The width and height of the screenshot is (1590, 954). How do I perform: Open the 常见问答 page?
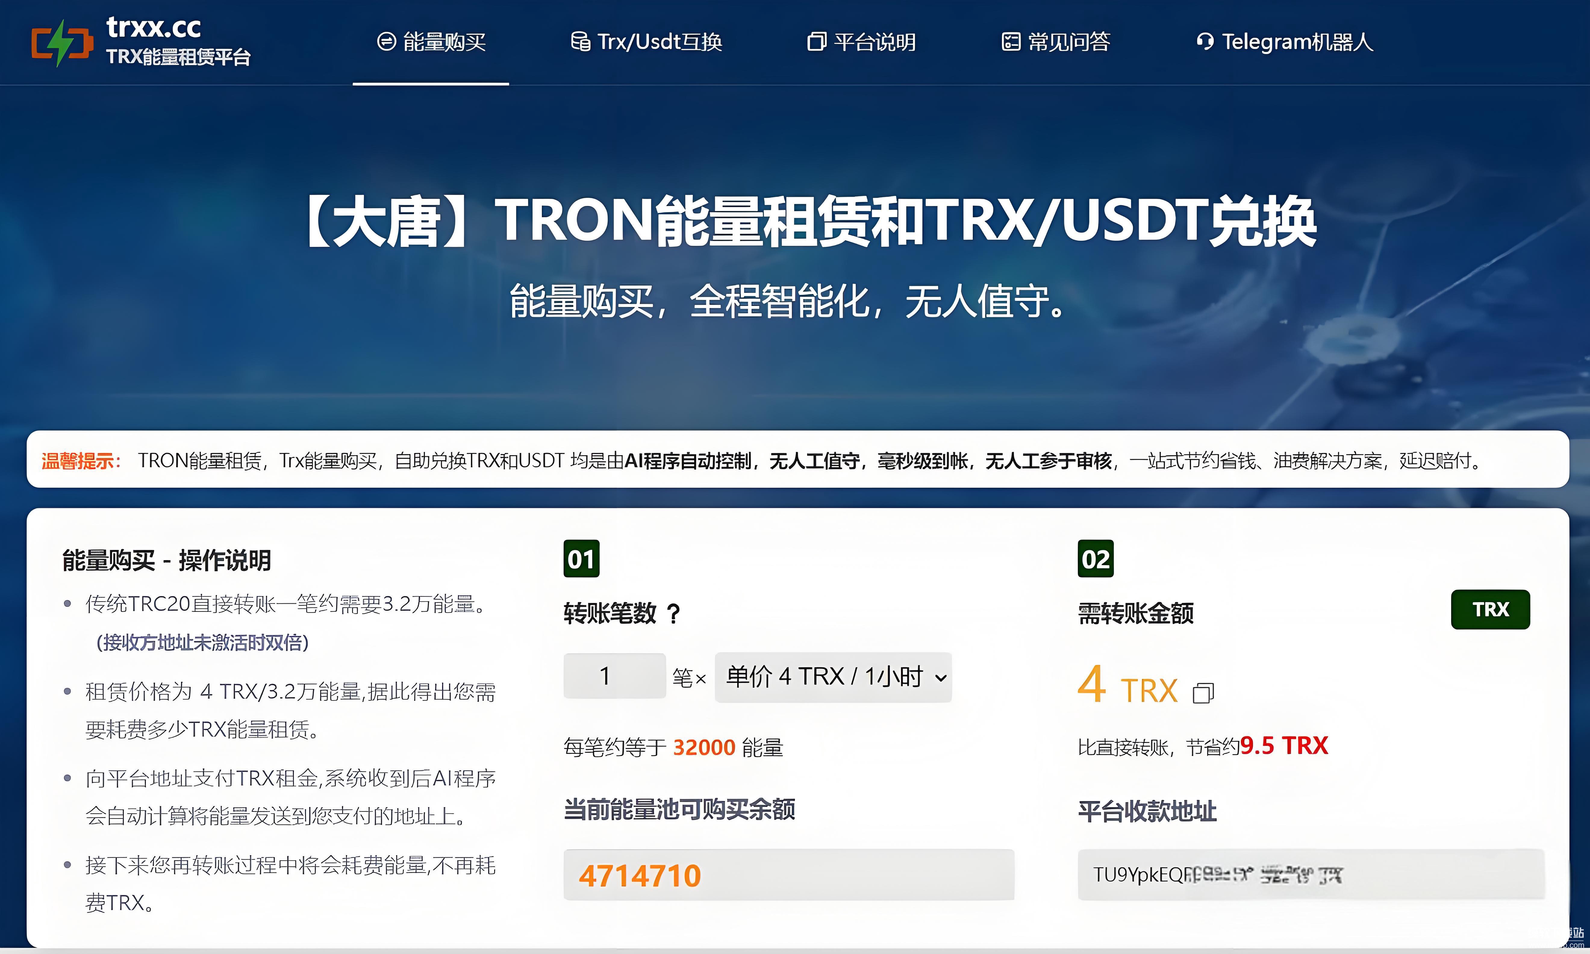point(1069,42)
